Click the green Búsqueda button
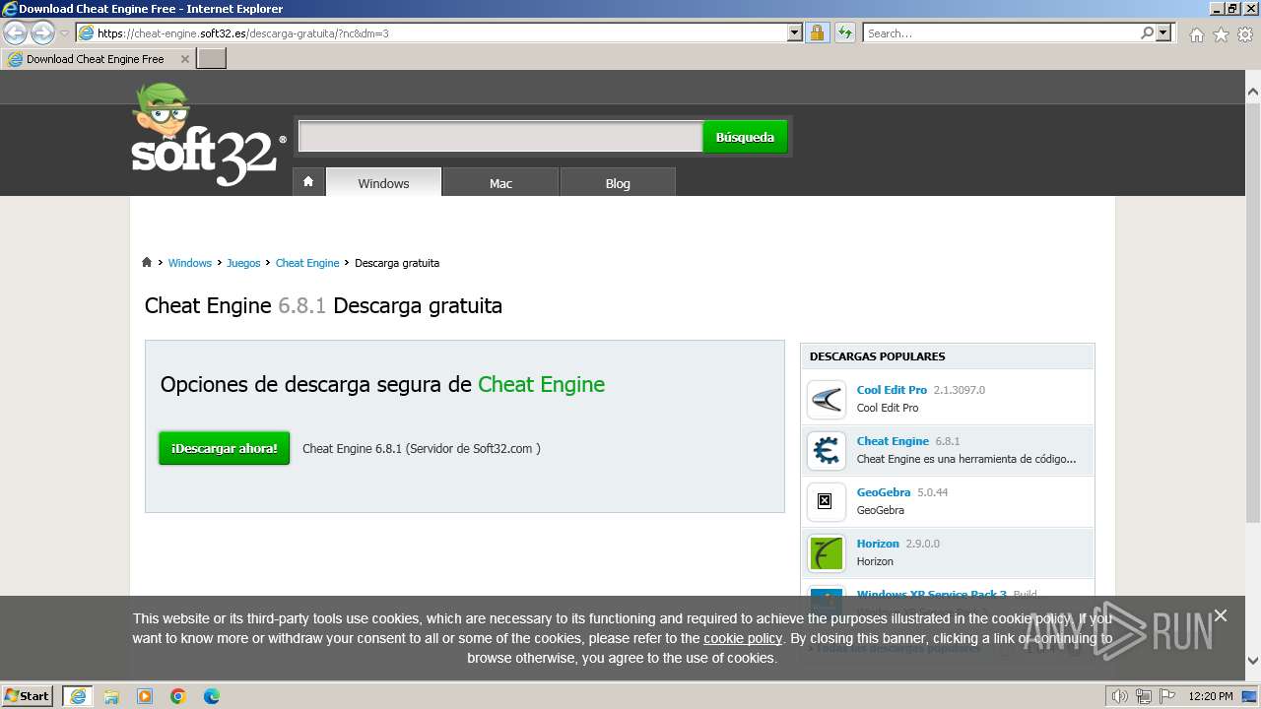The image size is (1261, 709). coord(745,137)
